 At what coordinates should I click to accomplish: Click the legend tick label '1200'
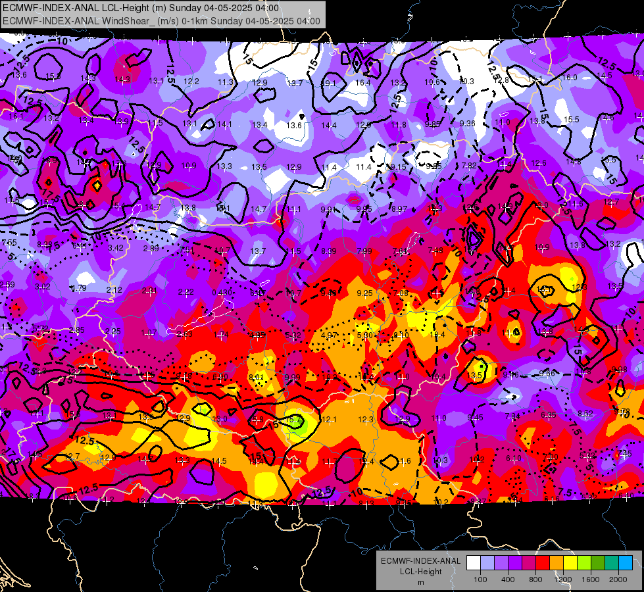(x=563, y=580)
